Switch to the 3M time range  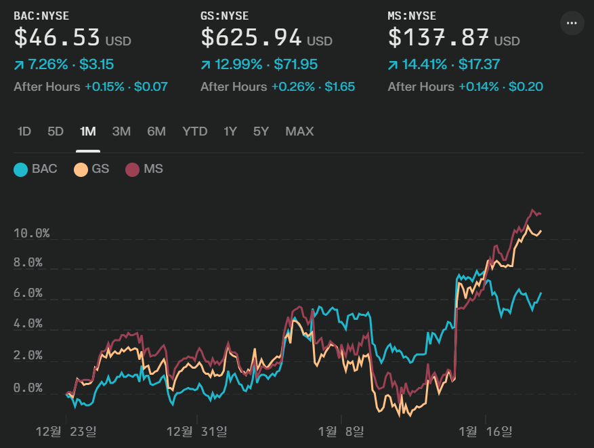(121, 131)
